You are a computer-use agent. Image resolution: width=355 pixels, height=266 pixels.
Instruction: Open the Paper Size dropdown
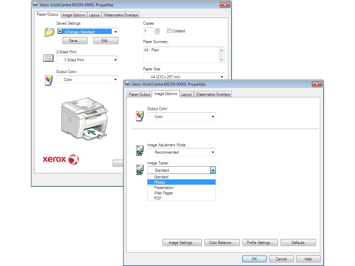pos(222,77)
